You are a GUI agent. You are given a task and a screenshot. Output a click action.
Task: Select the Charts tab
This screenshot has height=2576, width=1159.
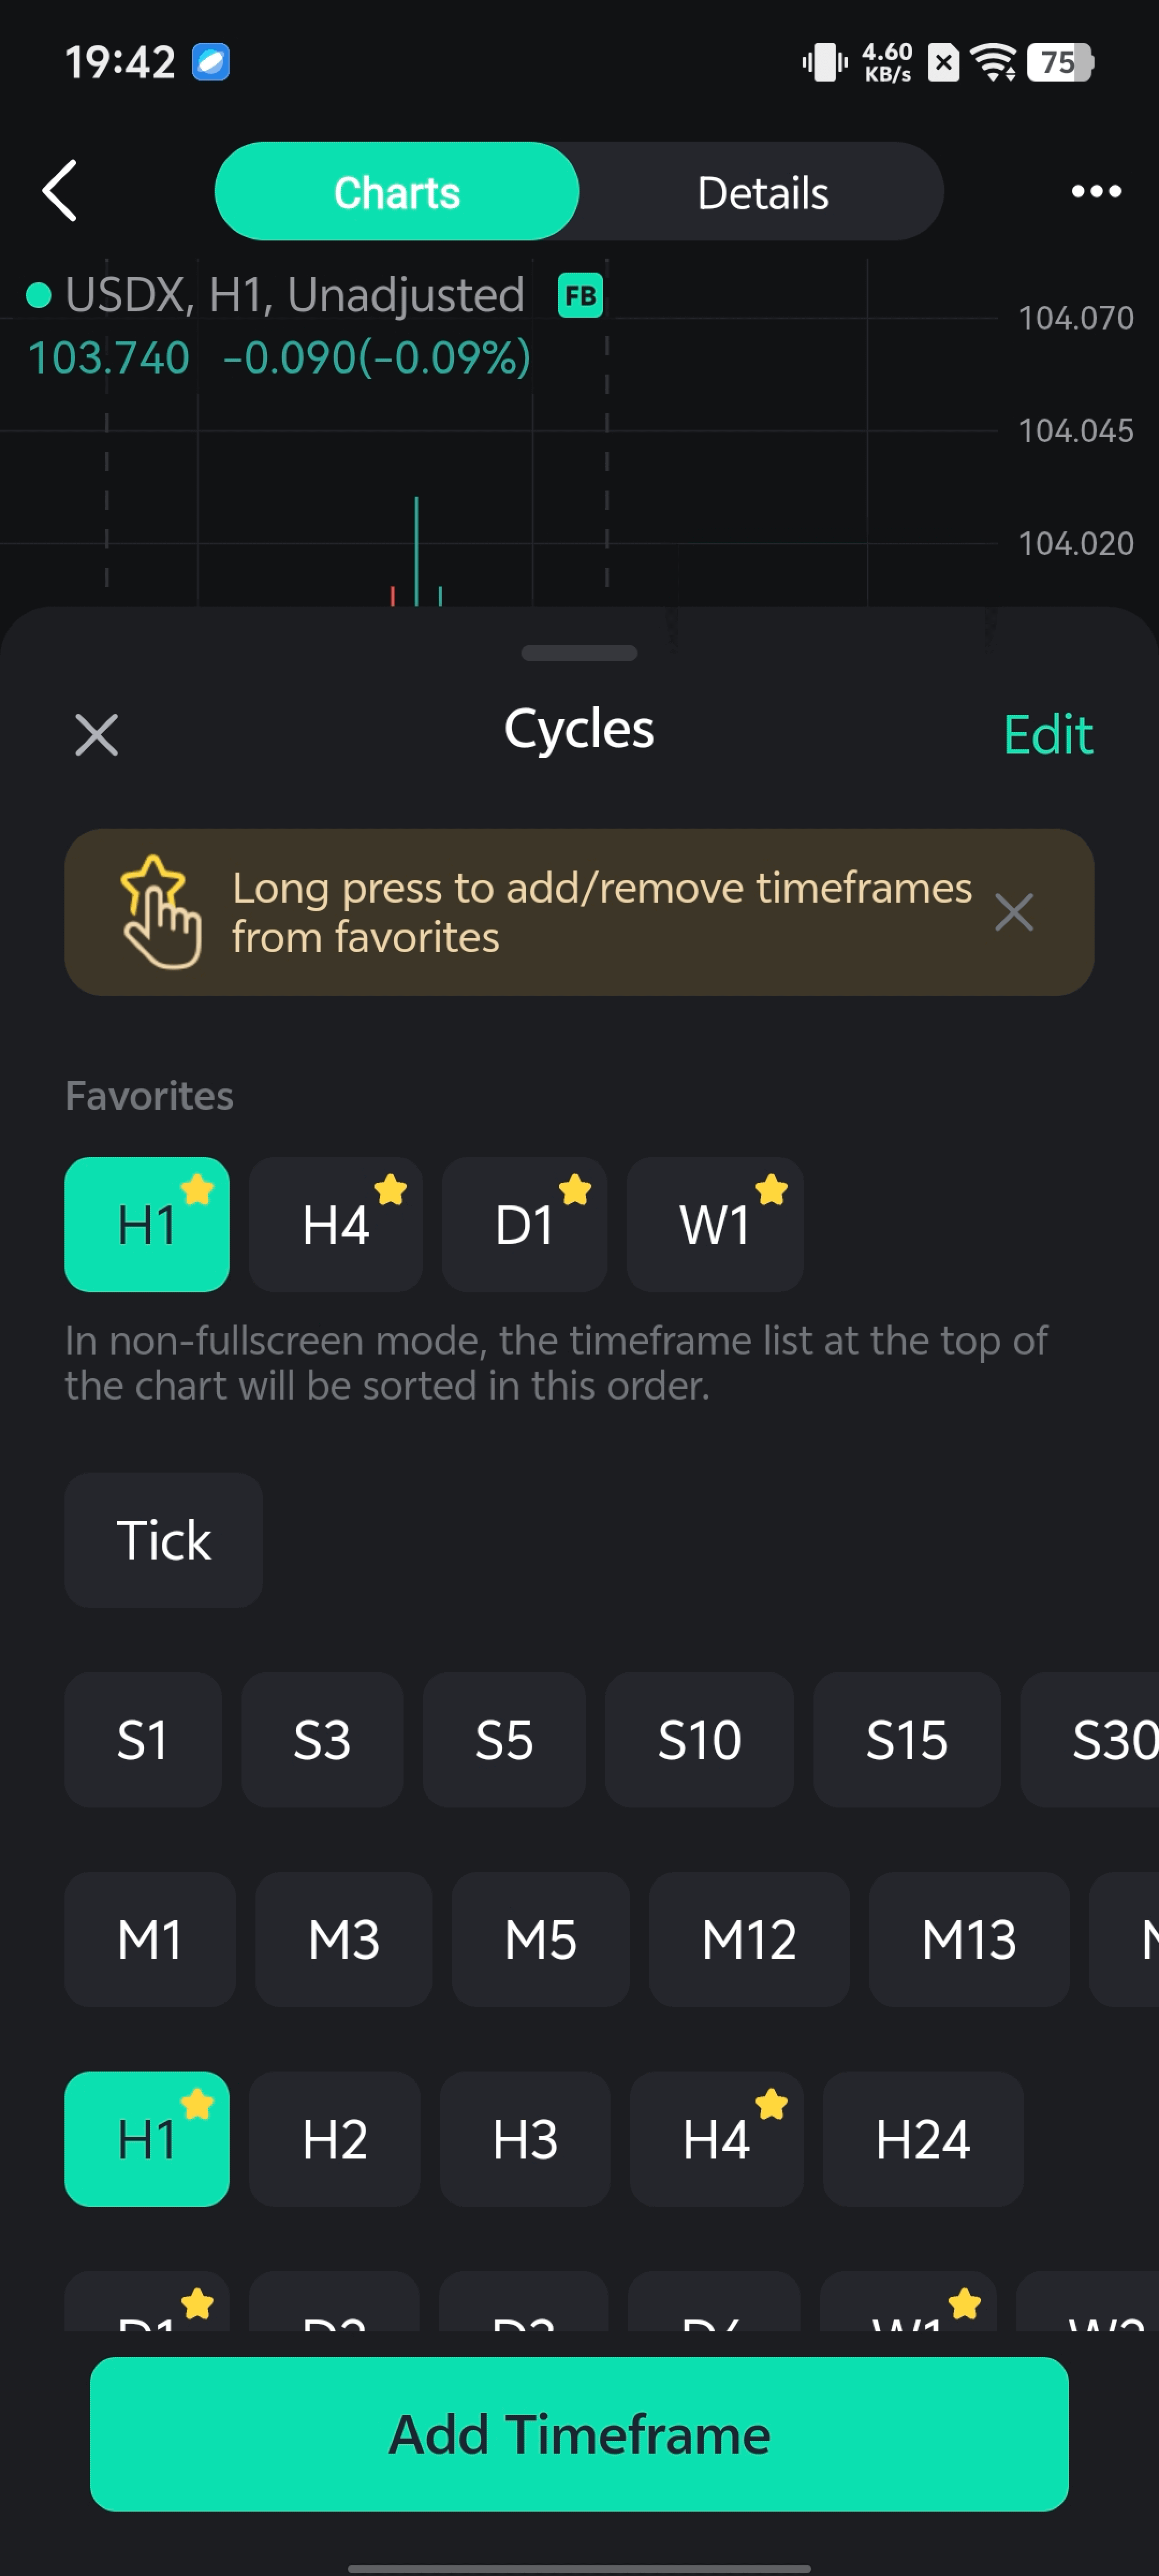point(397,192)
